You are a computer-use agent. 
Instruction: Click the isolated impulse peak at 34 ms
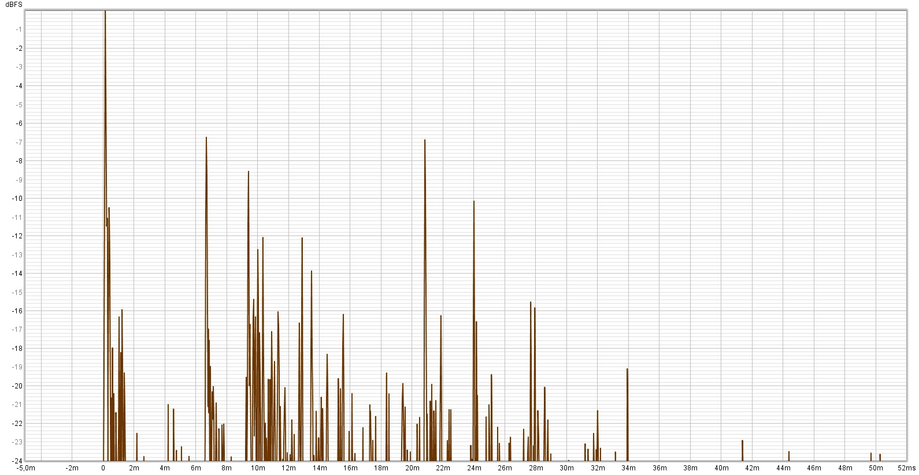tap(627, 414)
